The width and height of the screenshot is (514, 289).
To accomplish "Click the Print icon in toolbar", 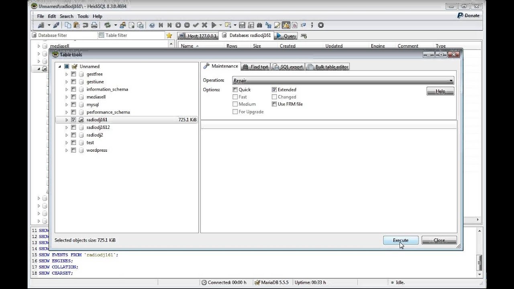I will [94, 25].
